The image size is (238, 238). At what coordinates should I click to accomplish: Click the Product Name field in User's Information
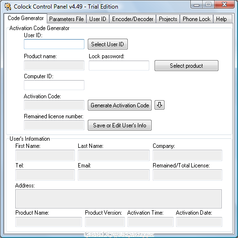(x=49, y=222)
